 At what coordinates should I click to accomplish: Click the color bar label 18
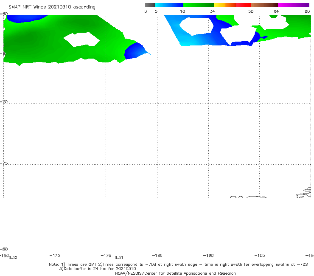click(x=182, y=11)
